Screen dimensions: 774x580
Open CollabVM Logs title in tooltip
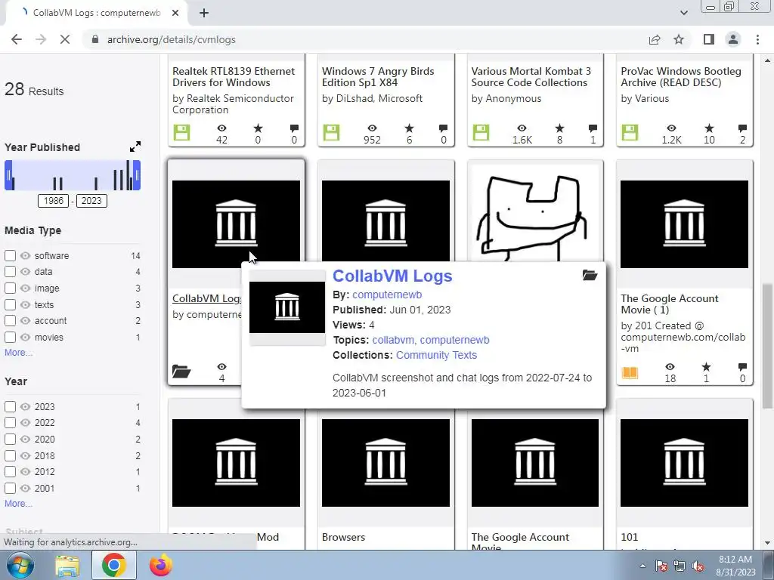[x=392, y=276]
